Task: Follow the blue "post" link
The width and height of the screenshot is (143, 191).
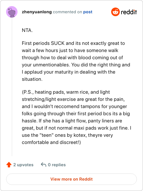Action: point(88,12)
